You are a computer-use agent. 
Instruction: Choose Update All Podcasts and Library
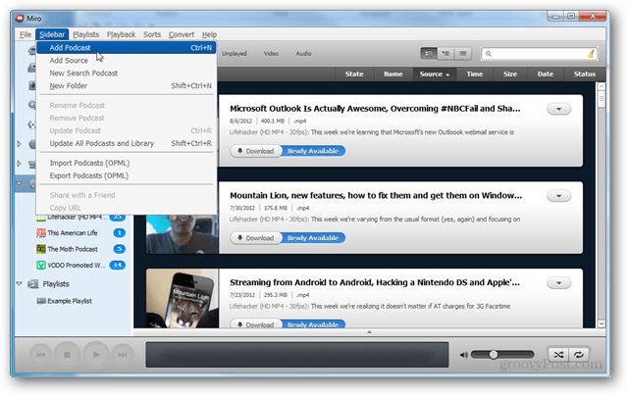tap(127, 143)
